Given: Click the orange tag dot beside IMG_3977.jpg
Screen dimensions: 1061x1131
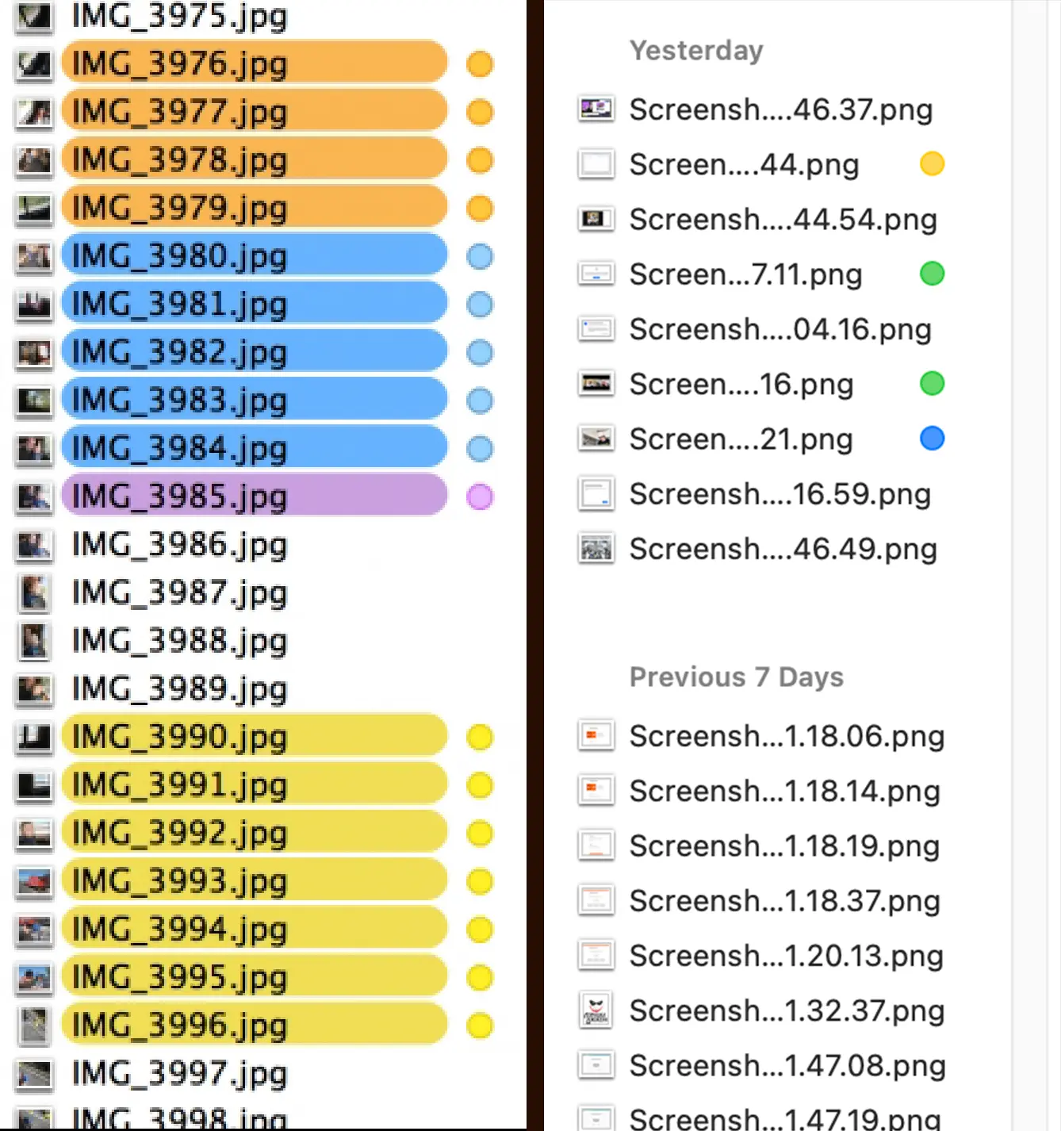Looking at the screenshot, I should click(480, 113).
